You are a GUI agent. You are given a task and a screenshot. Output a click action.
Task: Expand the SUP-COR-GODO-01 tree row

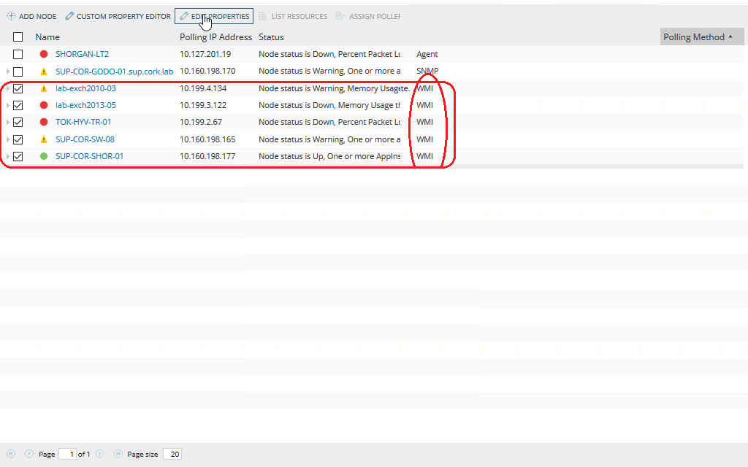[x=6, y=71]
